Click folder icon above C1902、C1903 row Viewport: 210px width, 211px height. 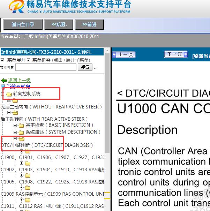(x=28, y=163)
